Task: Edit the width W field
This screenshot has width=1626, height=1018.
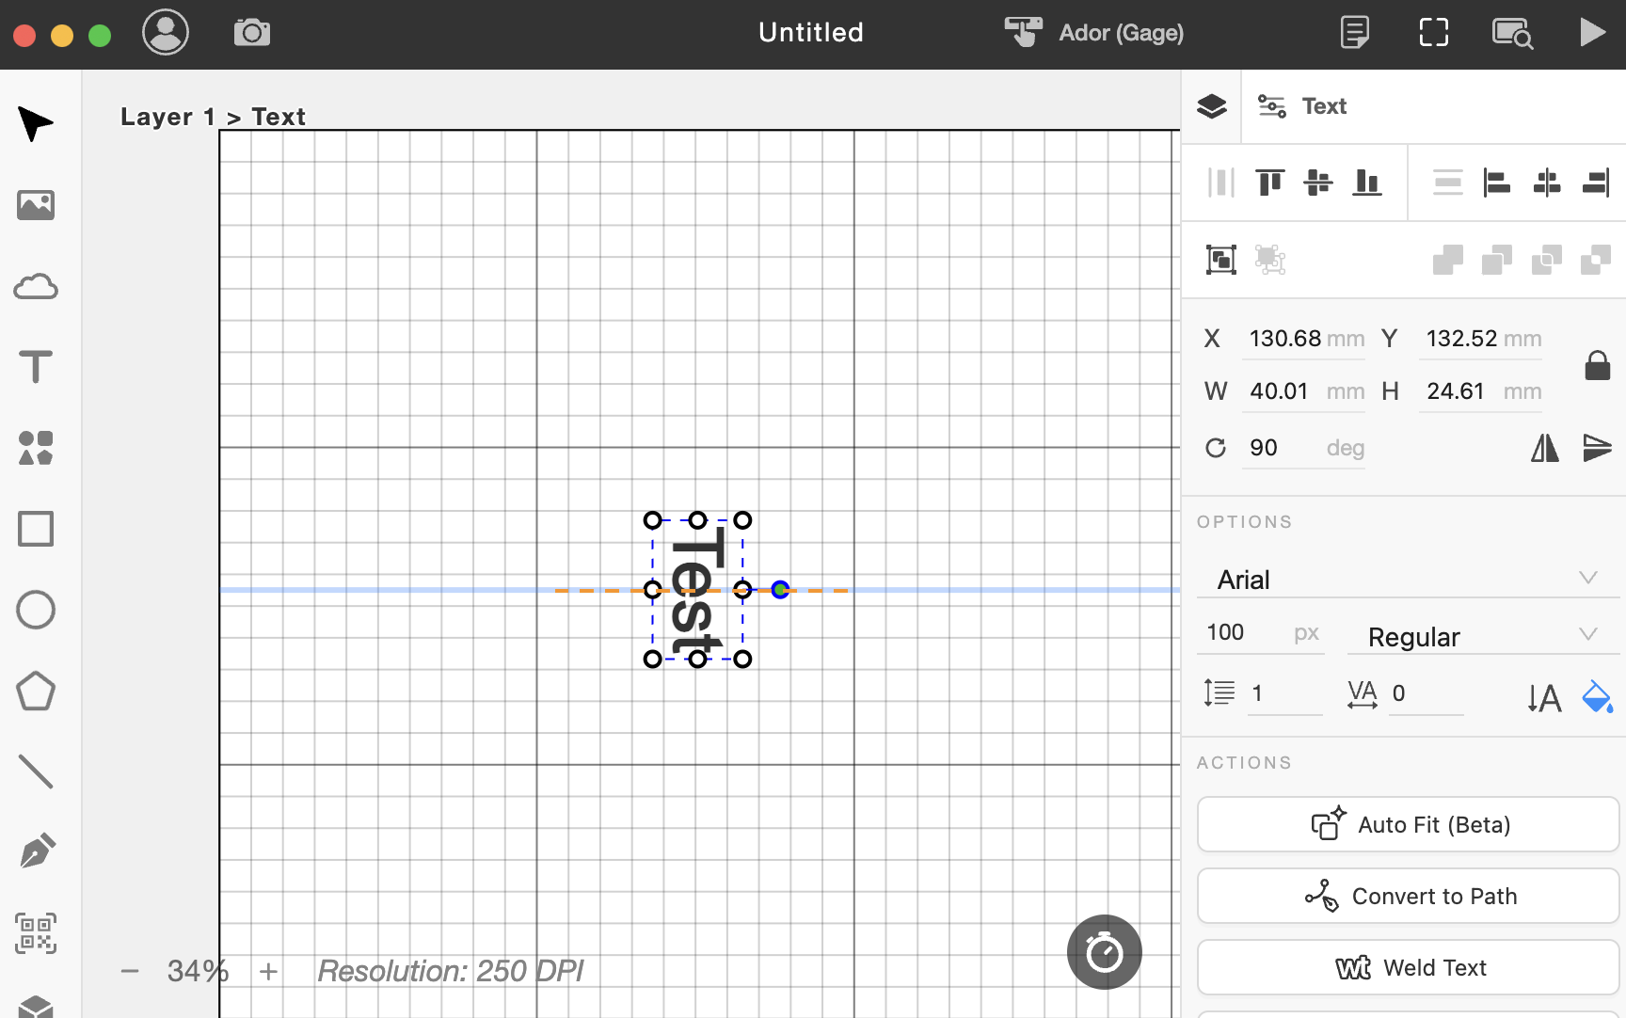Action: click(x=1303, y=391)
